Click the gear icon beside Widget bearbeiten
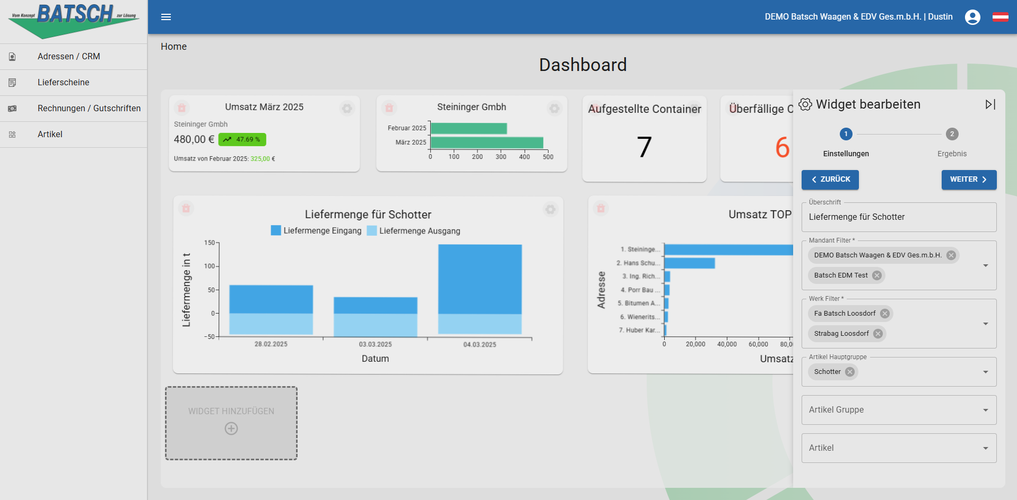 coord(805,104)
